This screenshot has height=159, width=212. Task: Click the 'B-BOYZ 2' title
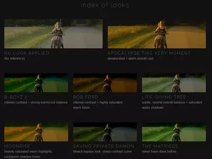point(16,97)
